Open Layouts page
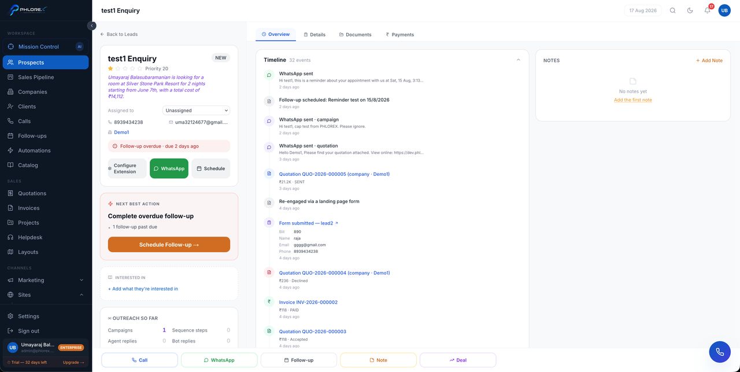The image size is (740, 372). (46, 252)
